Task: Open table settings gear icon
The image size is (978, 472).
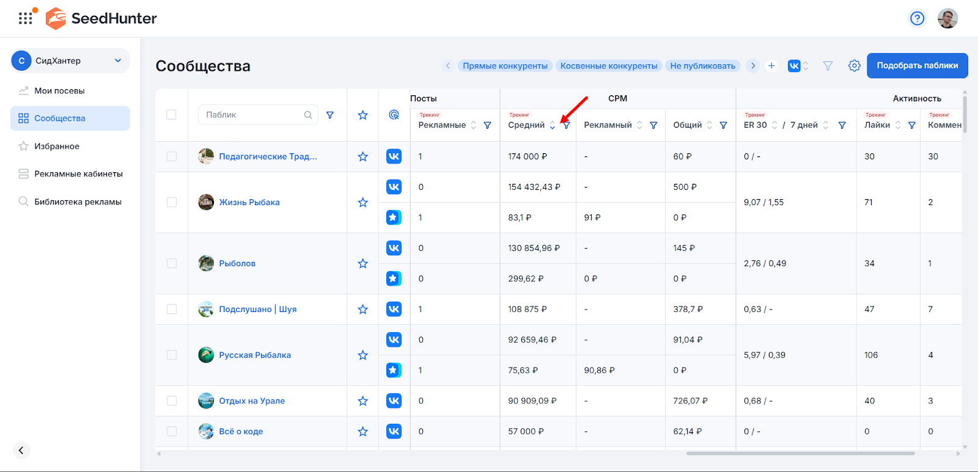Action: point(854,65)
